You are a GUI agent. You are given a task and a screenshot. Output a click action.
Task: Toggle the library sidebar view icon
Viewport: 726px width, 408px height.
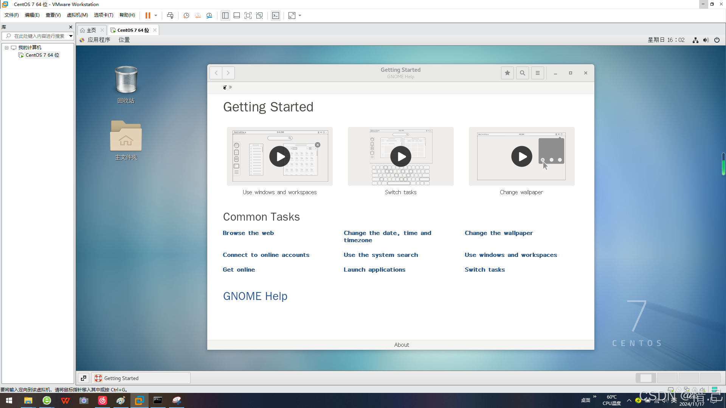click(x=225, y=15)
